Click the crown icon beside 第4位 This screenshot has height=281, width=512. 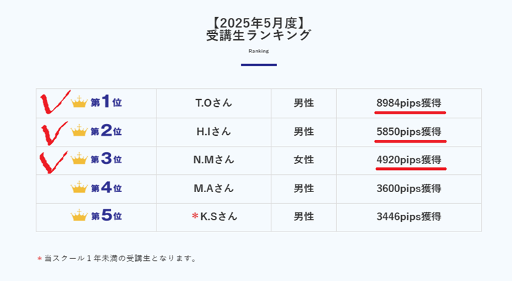pos(79,187)
